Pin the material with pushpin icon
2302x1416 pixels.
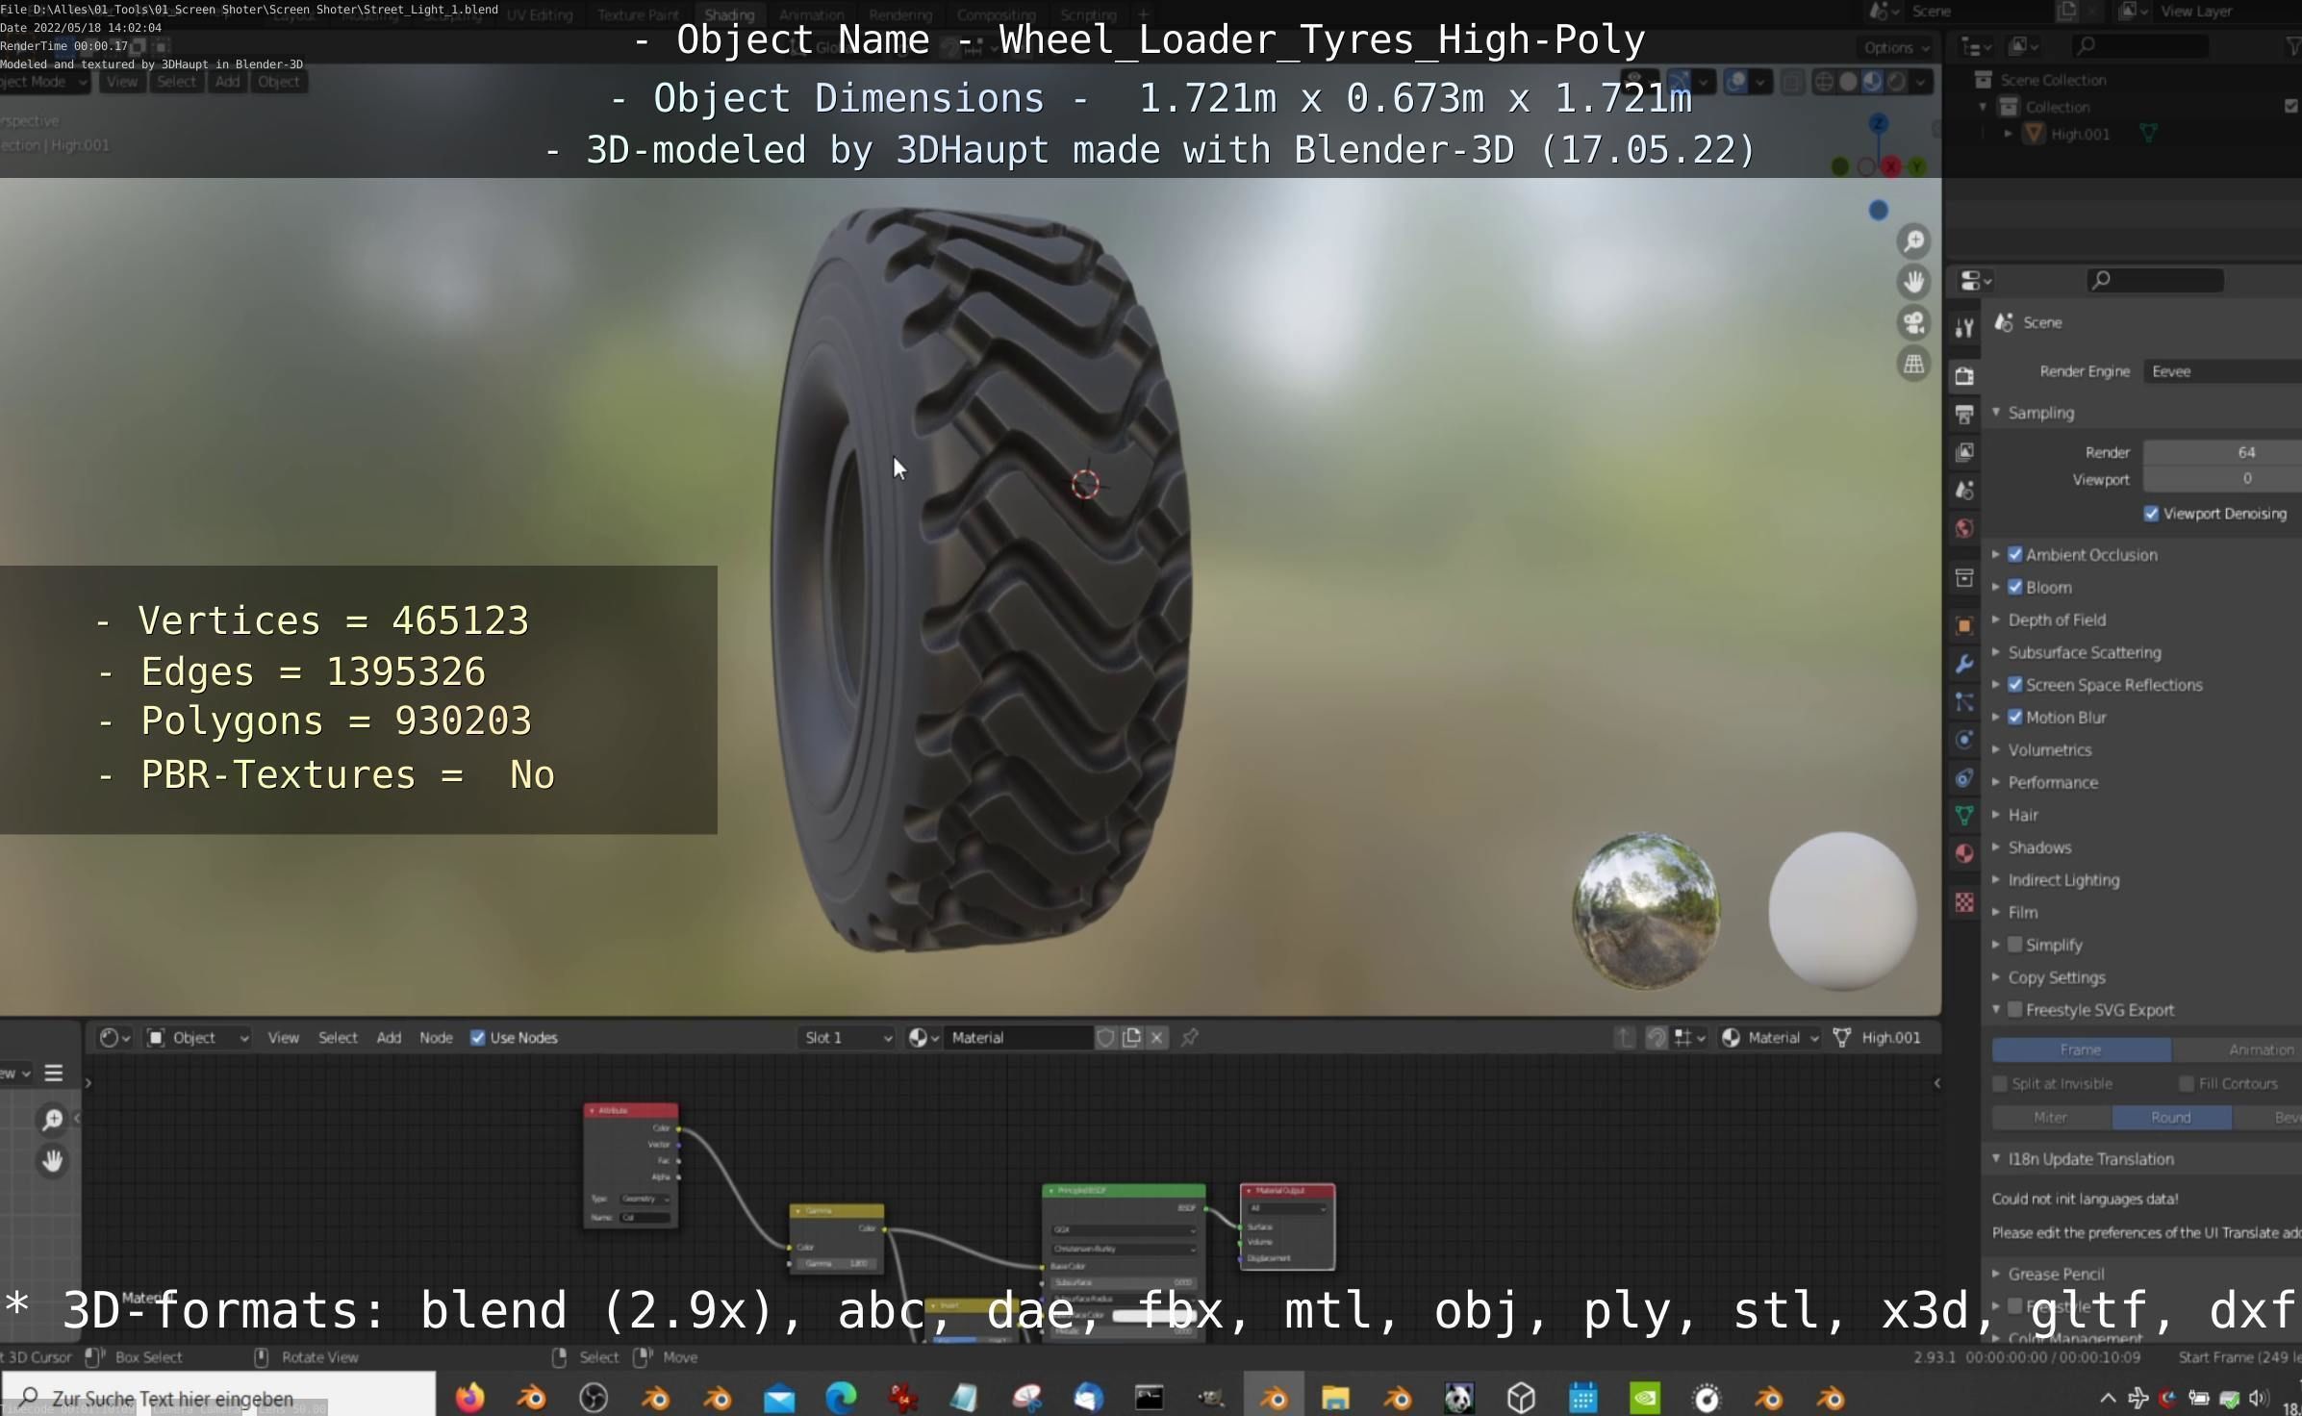(1190, 1038)
